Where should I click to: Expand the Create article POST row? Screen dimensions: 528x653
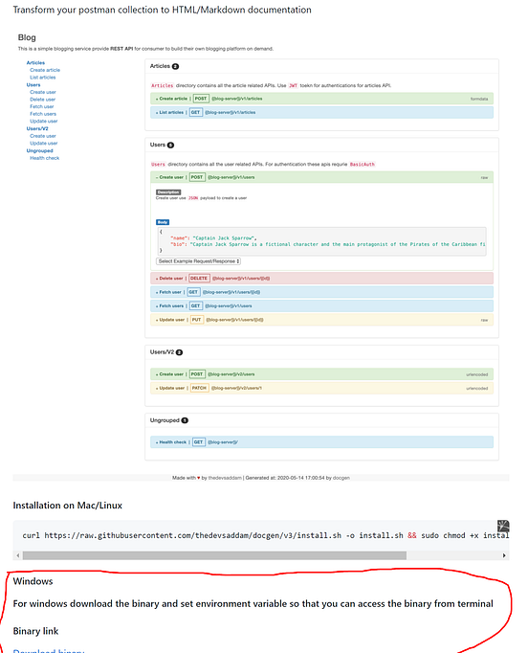pos(321,99)
